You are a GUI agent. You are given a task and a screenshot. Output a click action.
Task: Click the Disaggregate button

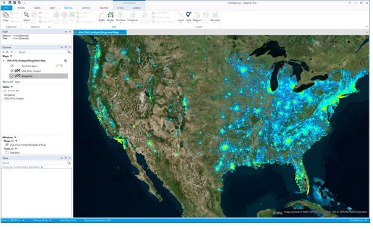pyautogui.click(x=85, y=21)
